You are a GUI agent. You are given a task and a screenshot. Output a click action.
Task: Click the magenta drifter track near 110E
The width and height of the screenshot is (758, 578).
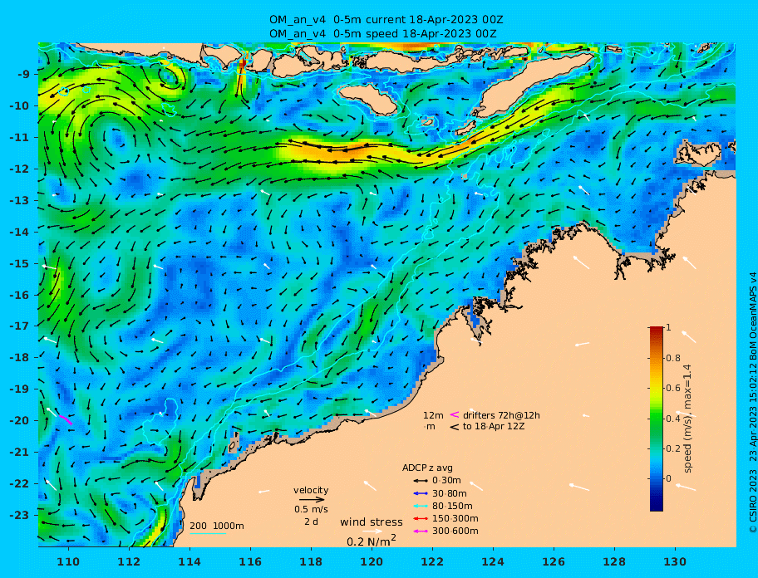[x=66, y=419]
